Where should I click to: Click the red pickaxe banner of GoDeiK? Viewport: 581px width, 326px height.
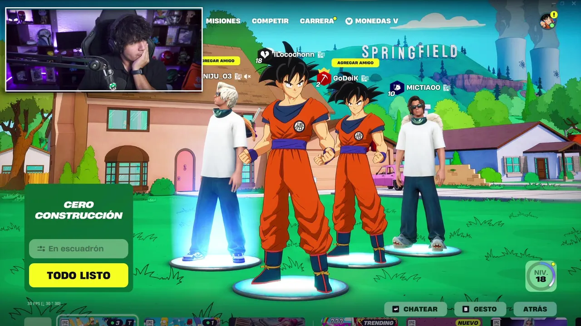coord(324,77)
